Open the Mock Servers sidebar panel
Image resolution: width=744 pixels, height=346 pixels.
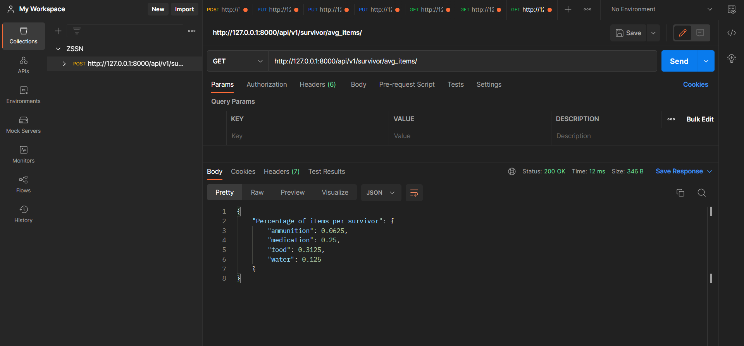(x=23, y=125)
